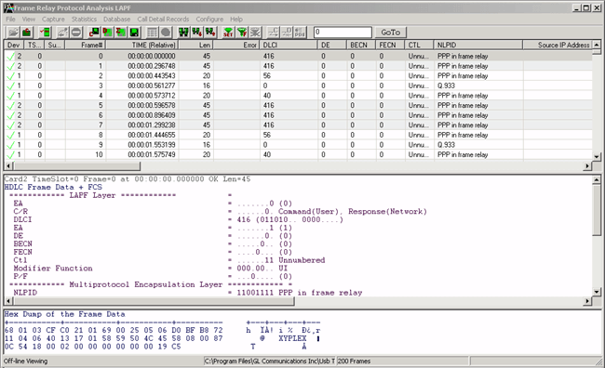
Task: Click the greyed-out C arrow toolbar icon
Action: coord(273,32)
